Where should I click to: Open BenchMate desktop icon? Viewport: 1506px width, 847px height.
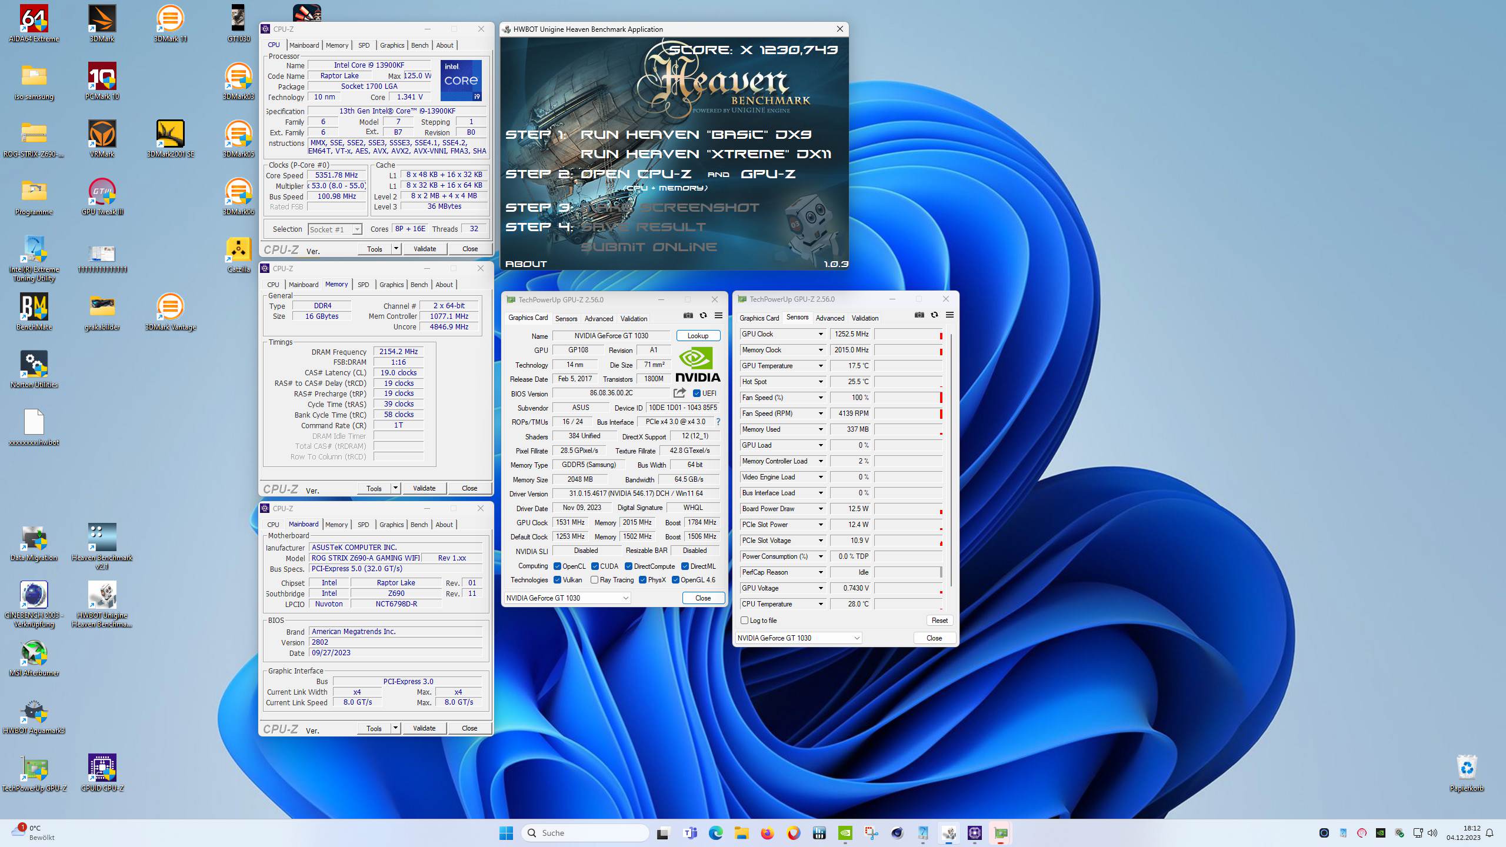(34, 312)
